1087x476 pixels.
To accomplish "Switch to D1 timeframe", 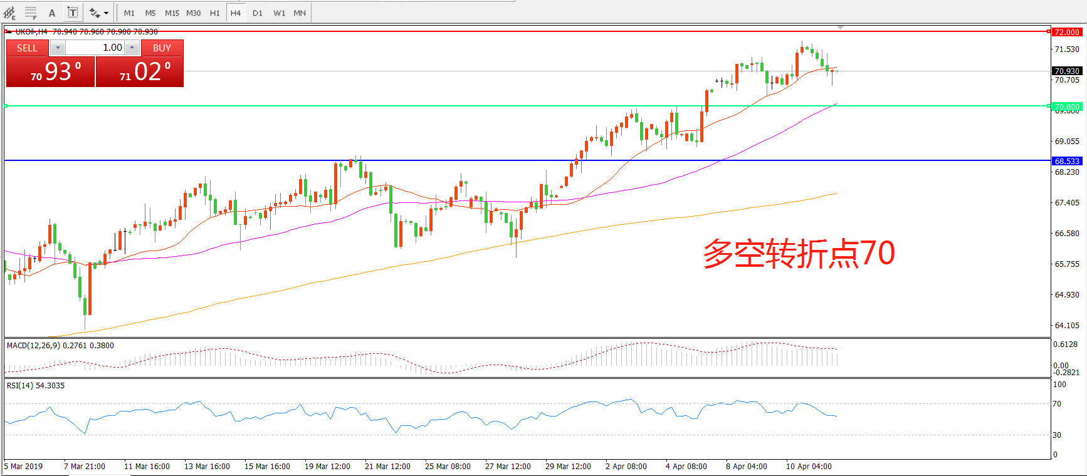I will (257, 13).
